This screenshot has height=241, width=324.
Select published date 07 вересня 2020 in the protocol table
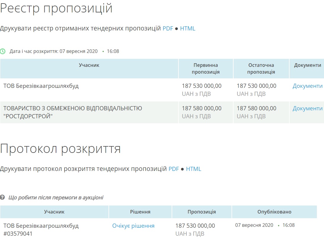[254, 225]
